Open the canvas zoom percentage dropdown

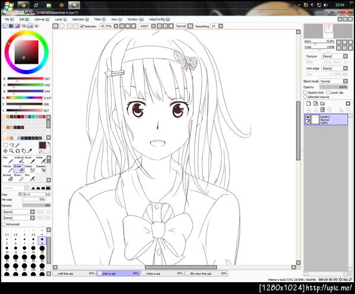[x=116, y=26]
